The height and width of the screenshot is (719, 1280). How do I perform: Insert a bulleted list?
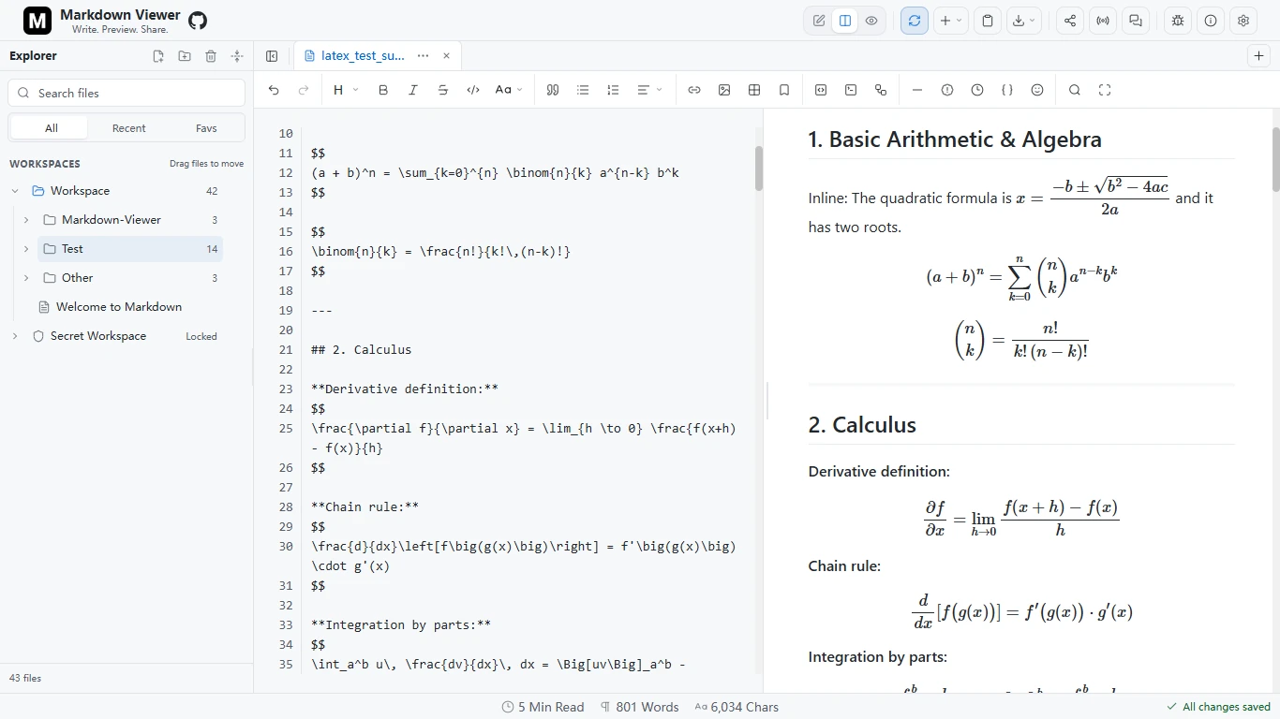[x=583, y=90]
